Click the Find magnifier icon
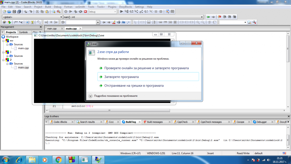Viewport: 291px width, 164px height. click(x=54, y=12)
